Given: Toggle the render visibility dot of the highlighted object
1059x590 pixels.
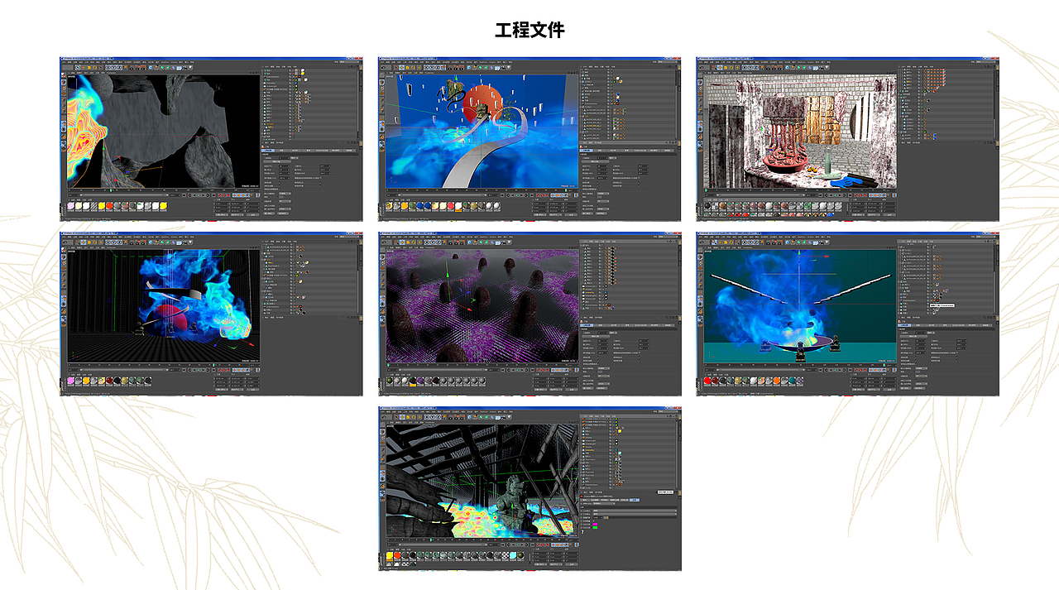Looking at the screenshot, I should pyautogui.click(x=611, y=127).
